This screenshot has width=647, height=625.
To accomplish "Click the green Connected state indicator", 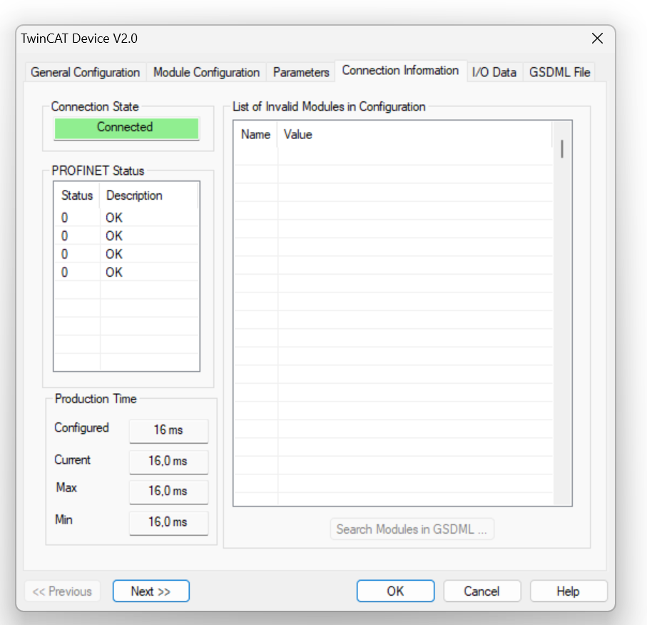I will pos(126,128).
